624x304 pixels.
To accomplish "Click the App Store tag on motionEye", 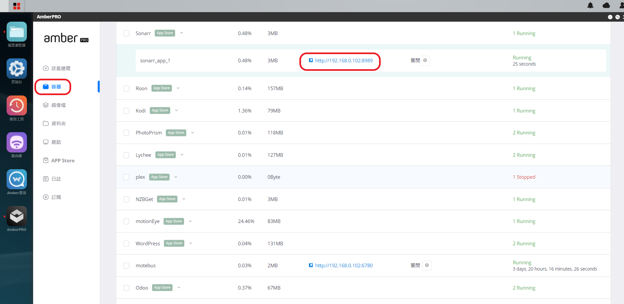I will 174,221.
